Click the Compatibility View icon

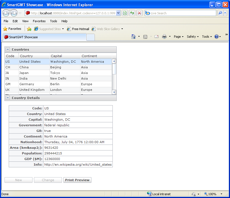click(x=125, y=13)
